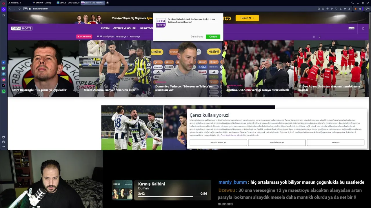Screen dimensions: 371x208
Task: Toggle the VPN badge in address bar
Action: 25,9
